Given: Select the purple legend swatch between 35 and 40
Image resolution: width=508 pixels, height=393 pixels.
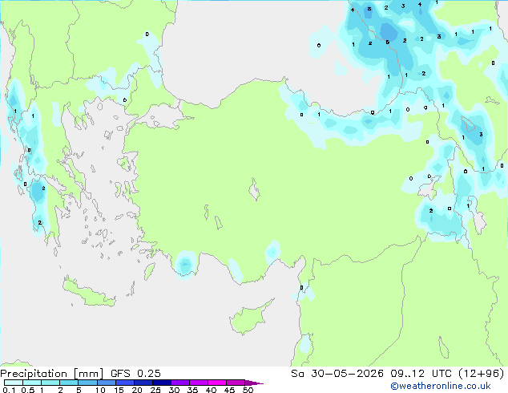Looking at the screenshot, I should click(x=199, y=383).
